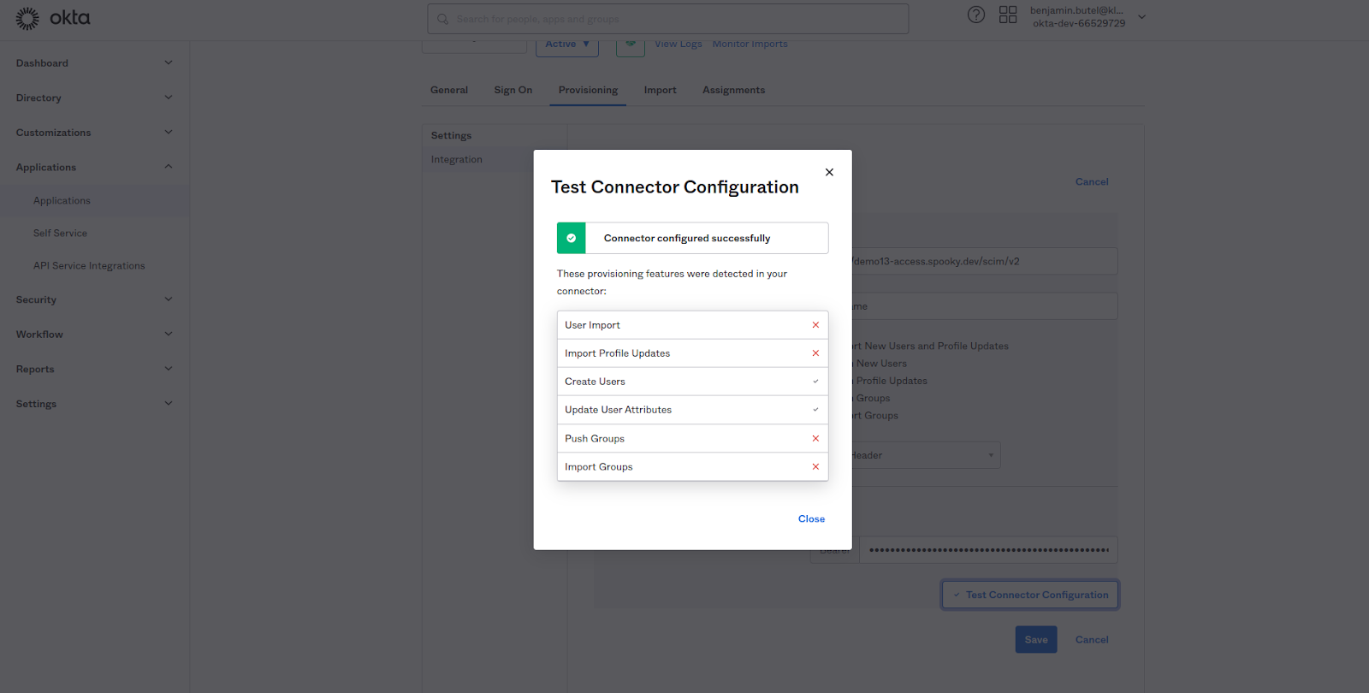Screen dimensions: 1369x693
Task: Click the red X beside Push Groups
Action: 815,439
